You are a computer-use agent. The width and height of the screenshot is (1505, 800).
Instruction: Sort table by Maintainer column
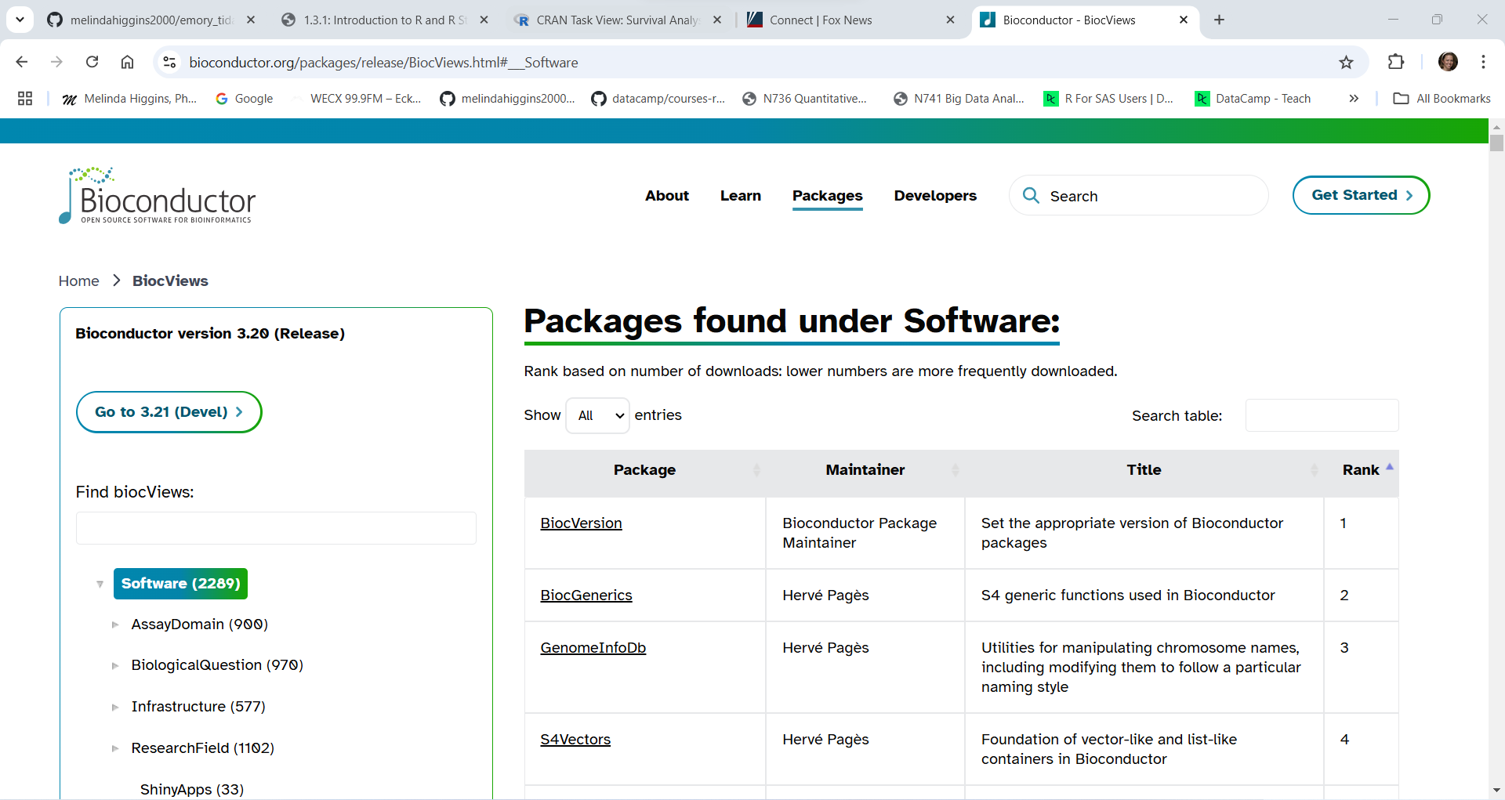coord(865,470)
